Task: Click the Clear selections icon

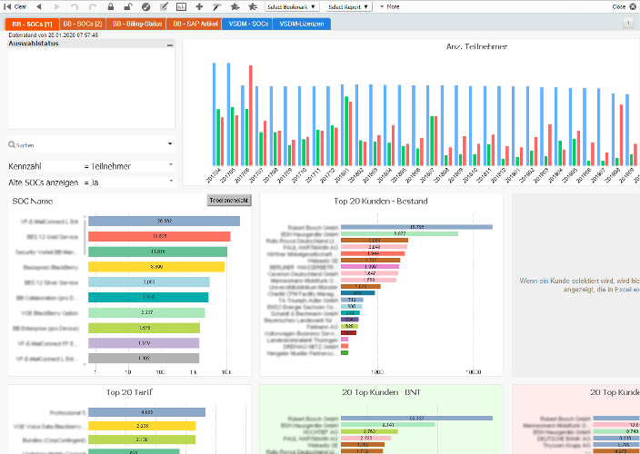Action: [x=15, y=6]
